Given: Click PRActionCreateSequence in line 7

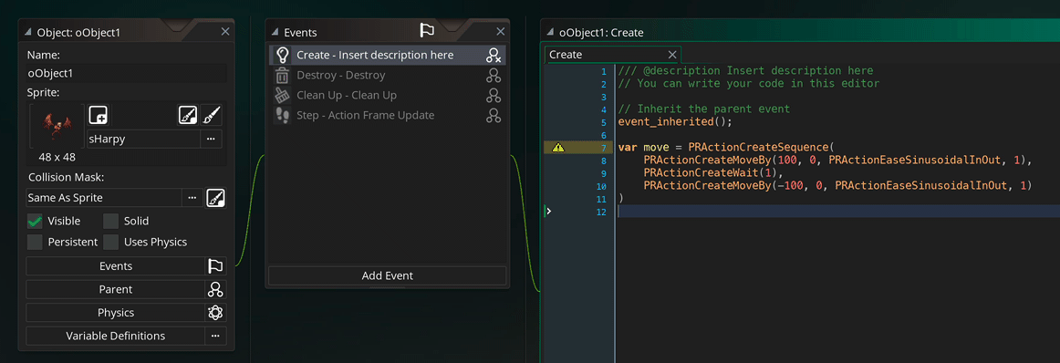Looking at the screenshot, I should click(759, 148).
